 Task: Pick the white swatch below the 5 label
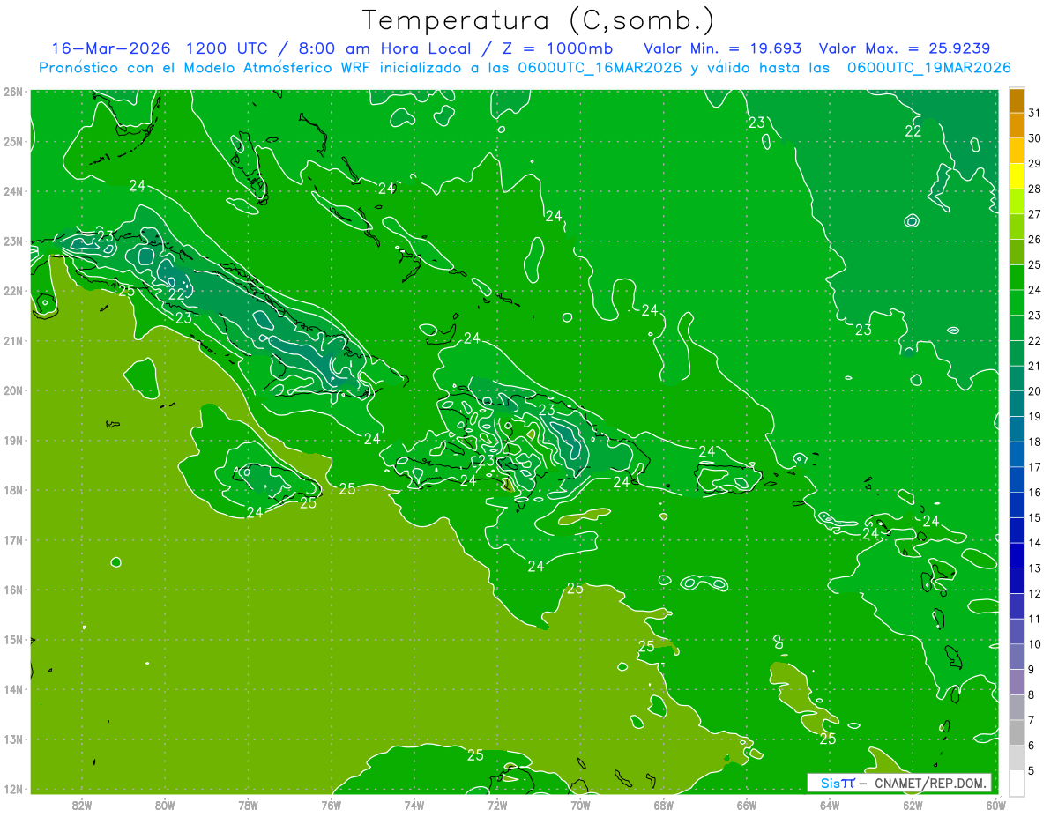[x=1017, y=783]
